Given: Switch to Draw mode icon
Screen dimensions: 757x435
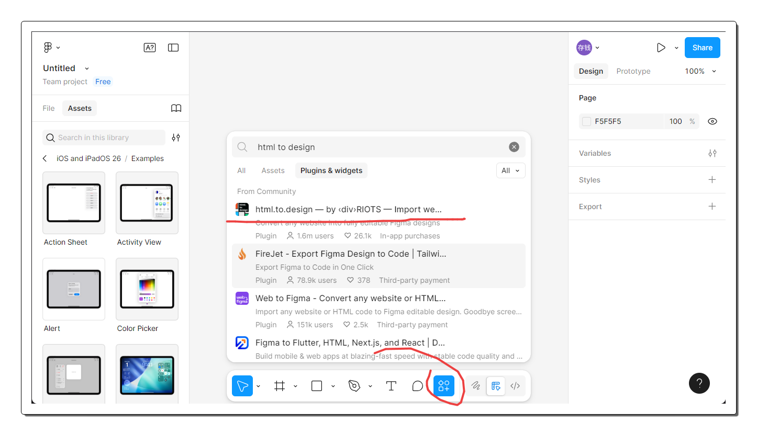Looking at the screenshot, I should pos(476,386).
